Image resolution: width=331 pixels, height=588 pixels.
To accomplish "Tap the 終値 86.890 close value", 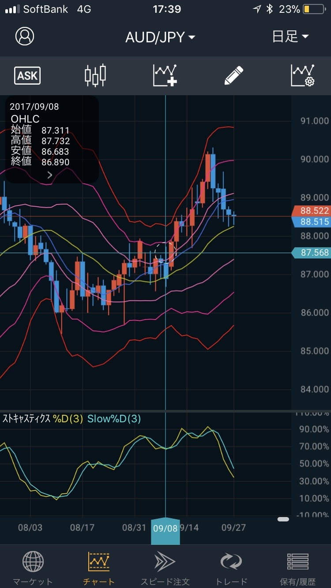I will (x=40, y=162).
